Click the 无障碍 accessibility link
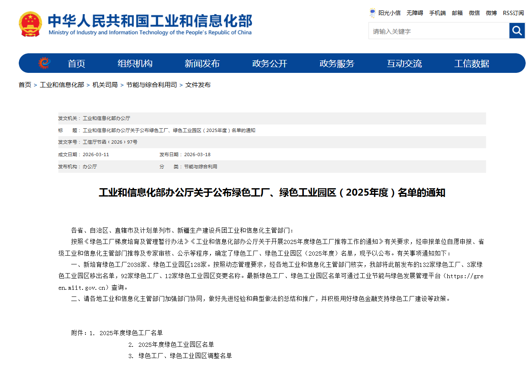The height and width of the screenshot is (366, 529). tap(415, 13)
